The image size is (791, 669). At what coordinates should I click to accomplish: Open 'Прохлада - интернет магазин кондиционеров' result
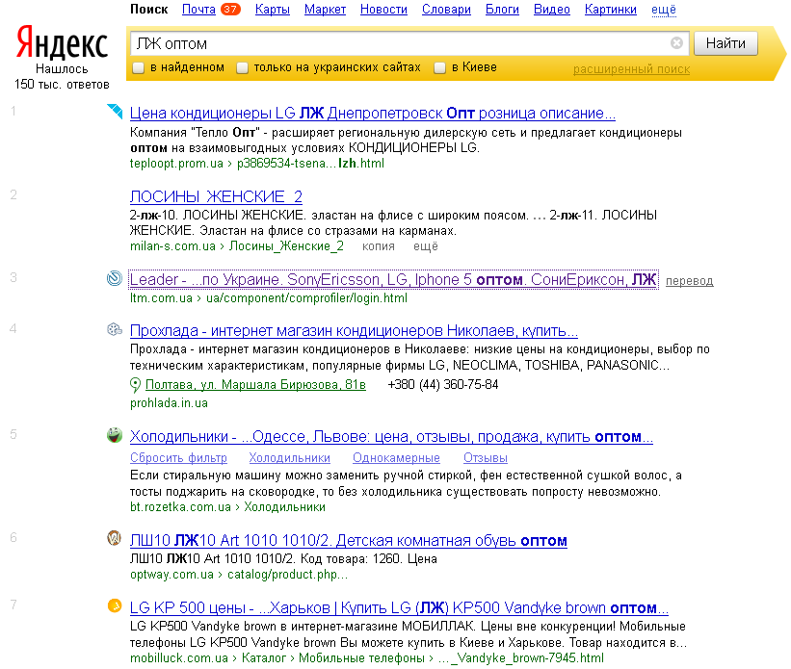click(354, 331)
